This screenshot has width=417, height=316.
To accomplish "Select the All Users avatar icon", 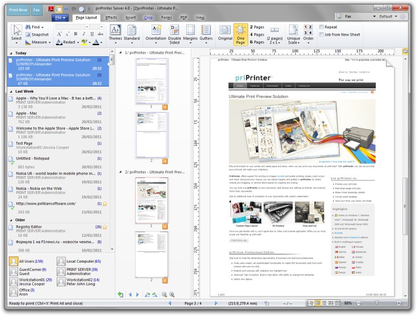I will pyautogui.click(x=13, y=261).
